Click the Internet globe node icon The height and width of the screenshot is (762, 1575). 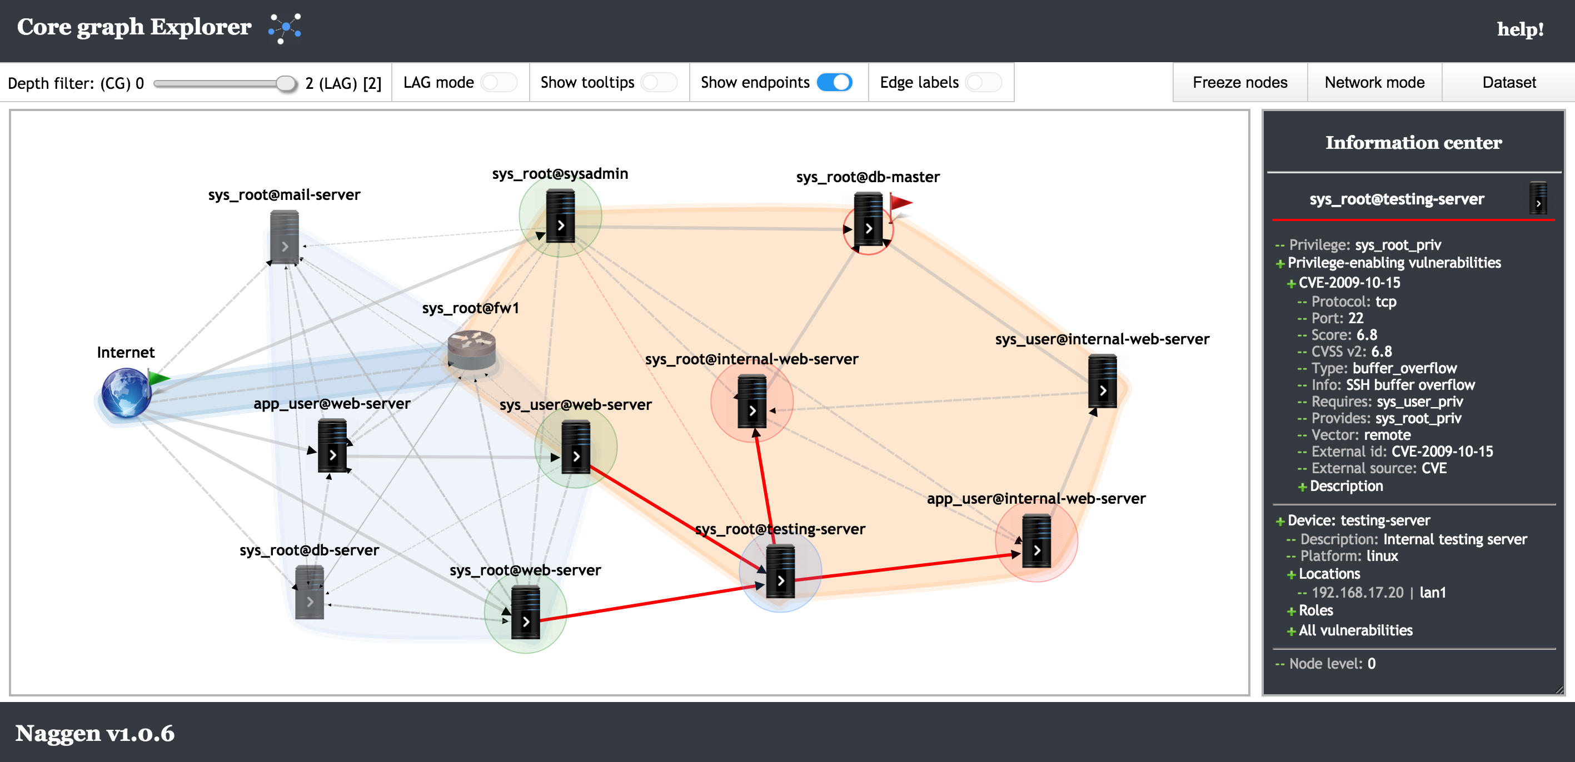(x=126, y=392)
